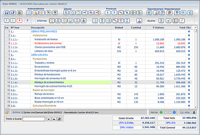The height and width of the screenshot is (135, 200).
Task: Select the Fundaciones subheading row
Action: 98,59
